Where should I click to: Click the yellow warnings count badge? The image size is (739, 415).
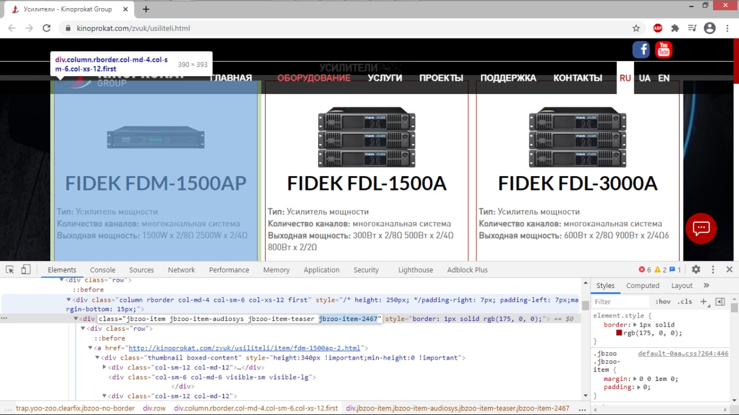660,270
